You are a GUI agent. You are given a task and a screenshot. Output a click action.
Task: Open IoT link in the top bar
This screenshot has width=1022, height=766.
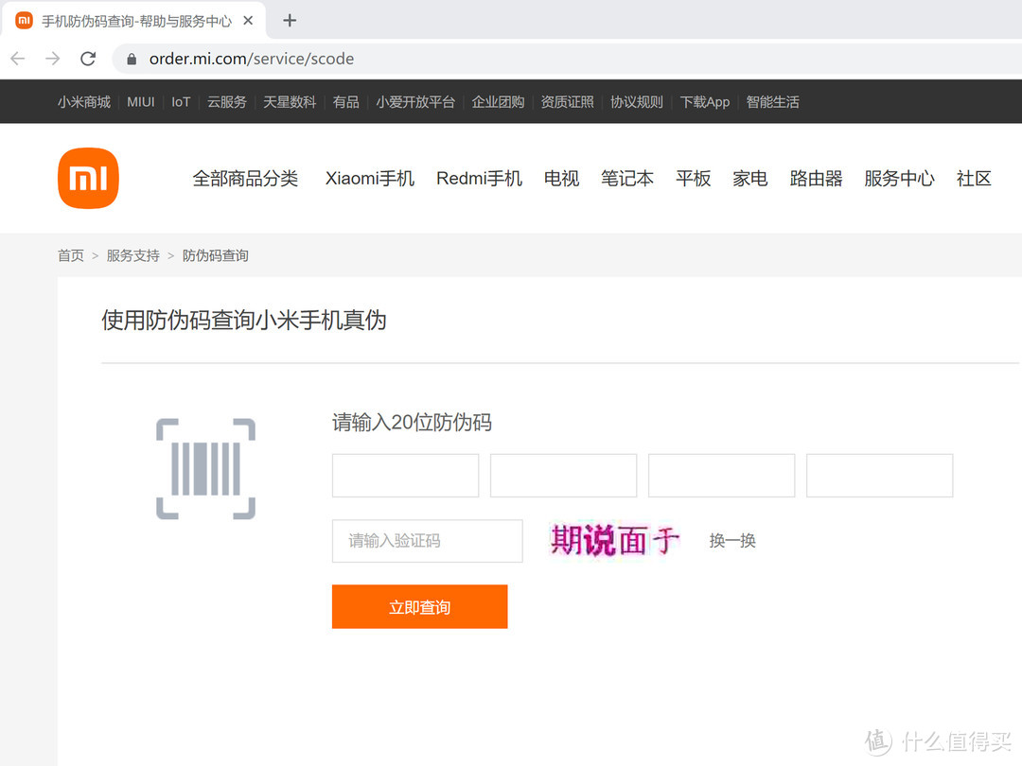(x=181, y=102)
